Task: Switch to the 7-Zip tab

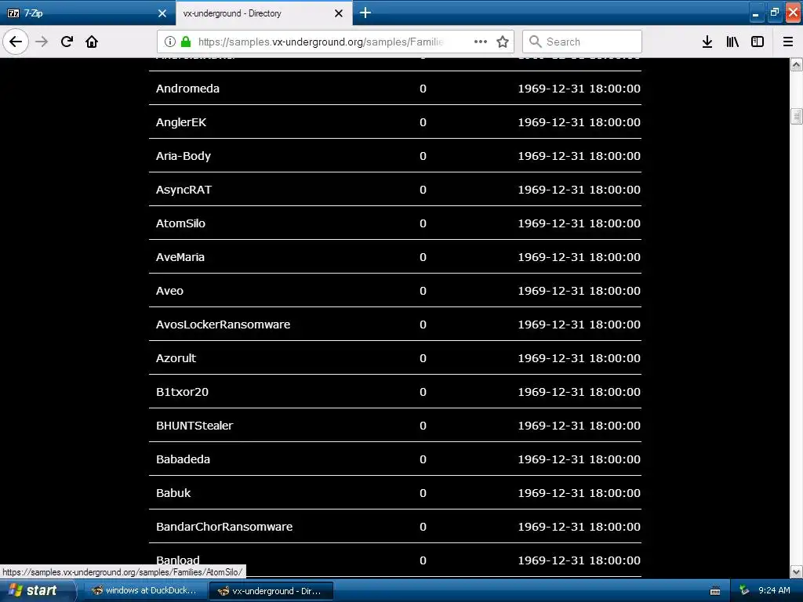Action: tap(88, 13)
